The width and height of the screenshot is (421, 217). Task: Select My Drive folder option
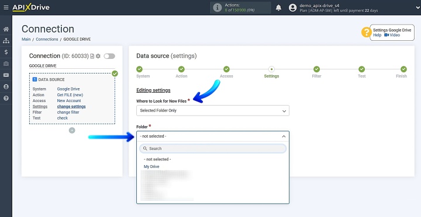tap(151, 167)
